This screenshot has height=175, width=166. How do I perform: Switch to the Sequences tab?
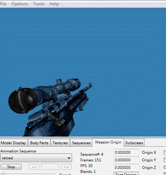(x=81, y=143)
